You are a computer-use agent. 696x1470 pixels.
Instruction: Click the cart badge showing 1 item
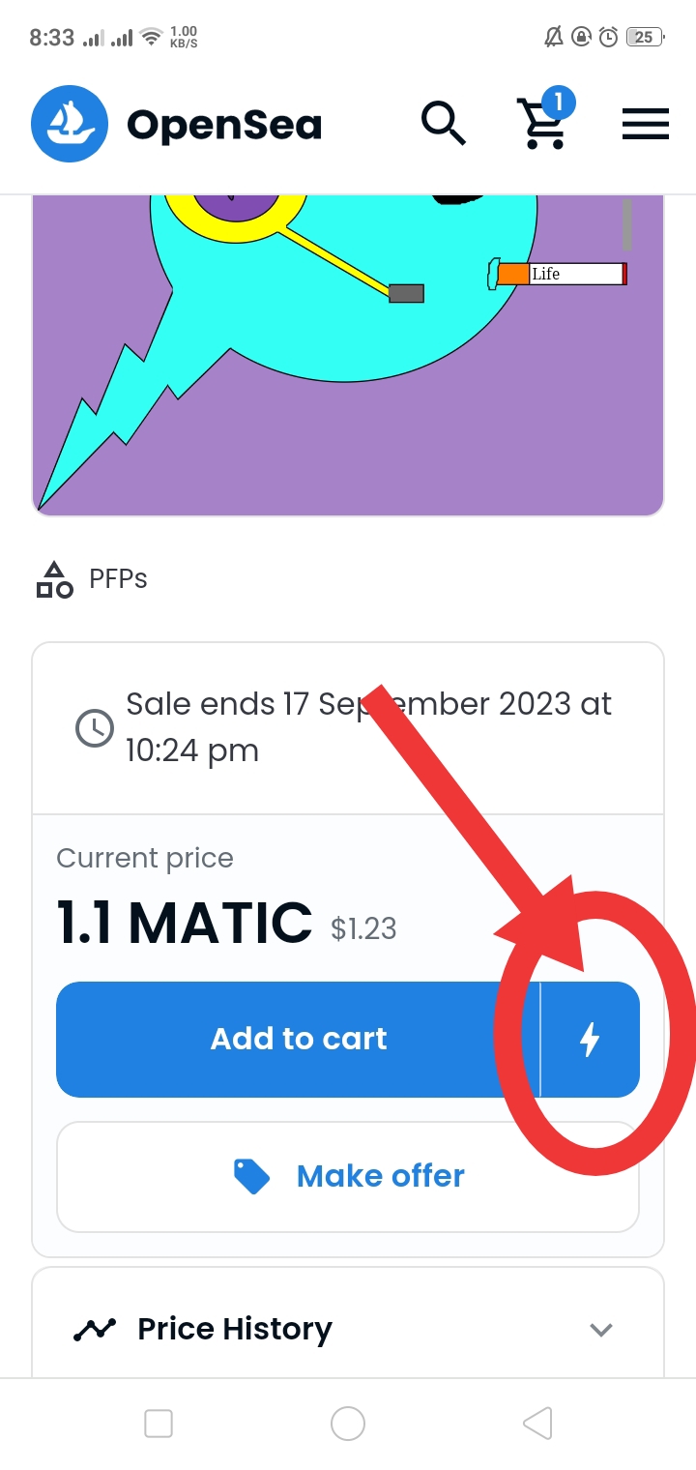coord(559,102)
